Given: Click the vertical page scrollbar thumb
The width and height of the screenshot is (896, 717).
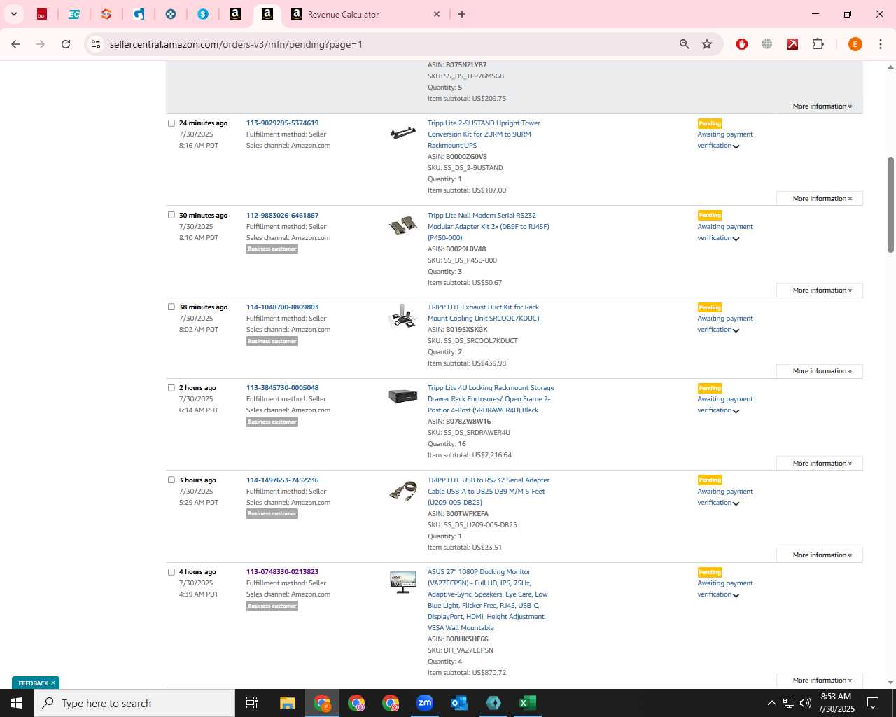Looking at the screenshot, I should 890,204.
